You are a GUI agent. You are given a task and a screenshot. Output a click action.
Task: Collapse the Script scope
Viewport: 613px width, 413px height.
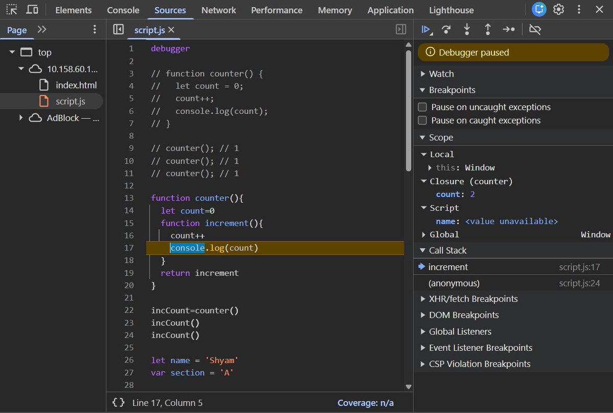pos(424,208)
